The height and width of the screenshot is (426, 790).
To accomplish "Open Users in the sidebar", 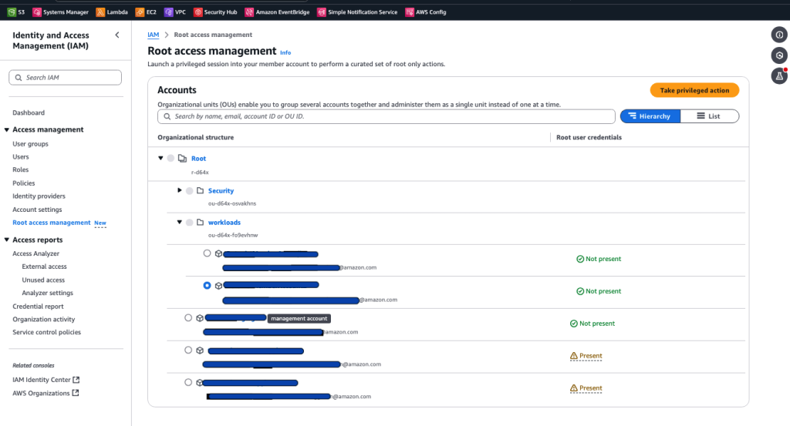I will tap(21, 157).
